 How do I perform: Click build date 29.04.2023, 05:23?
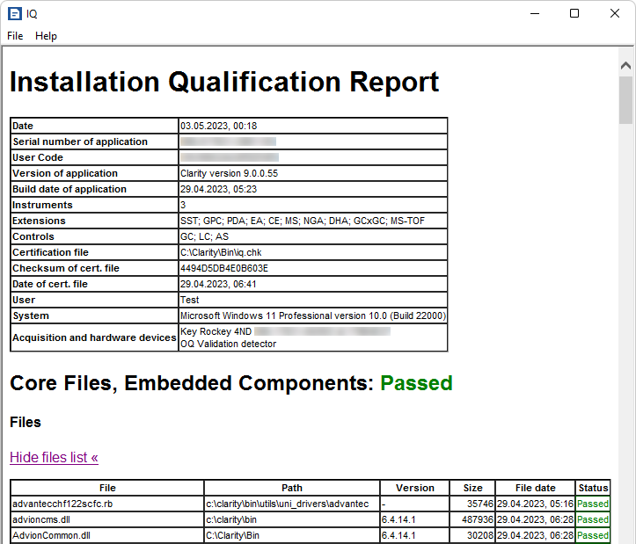(219, 189)
